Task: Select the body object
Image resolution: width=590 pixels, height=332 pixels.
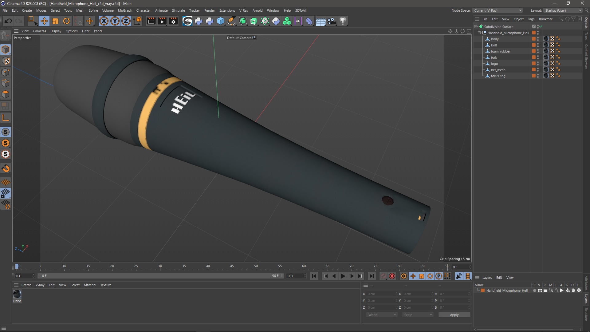Action: point(494,39)
